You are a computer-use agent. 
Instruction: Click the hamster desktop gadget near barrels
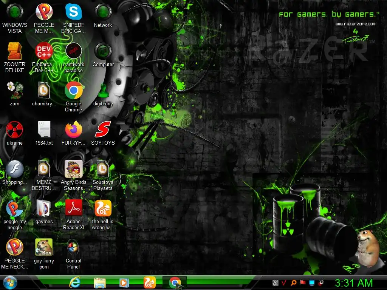[x=367, y=248]
